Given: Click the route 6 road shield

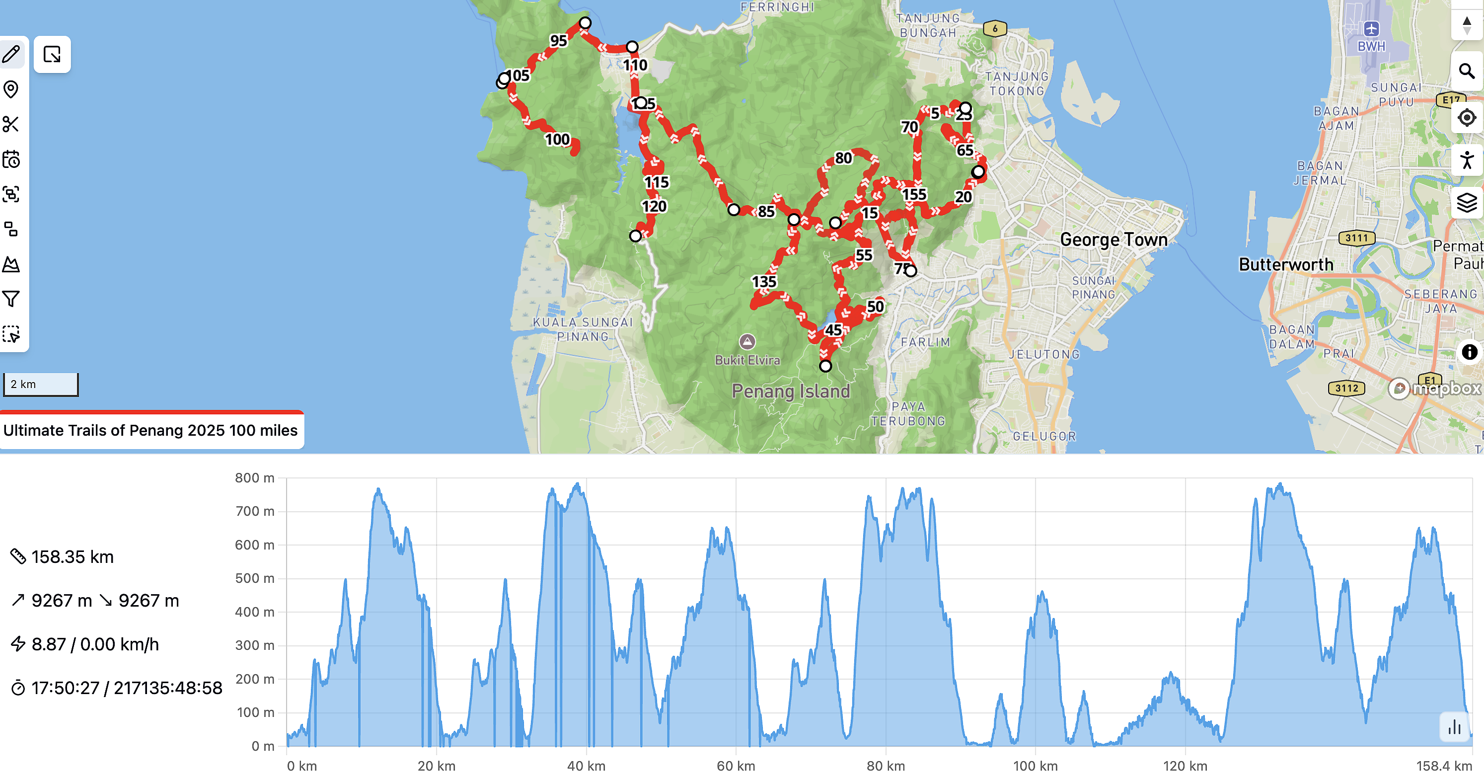Looking at the screenshot, I should tap(995, 28).
